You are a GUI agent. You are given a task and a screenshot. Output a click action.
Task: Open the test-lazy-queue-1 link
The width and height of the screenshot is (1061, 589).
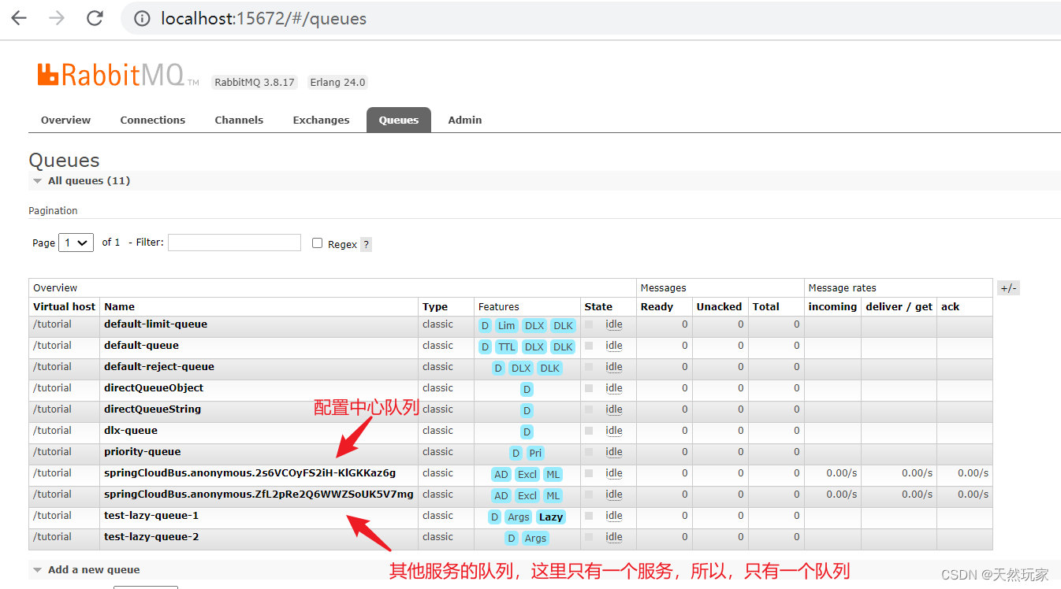point(151,515)
